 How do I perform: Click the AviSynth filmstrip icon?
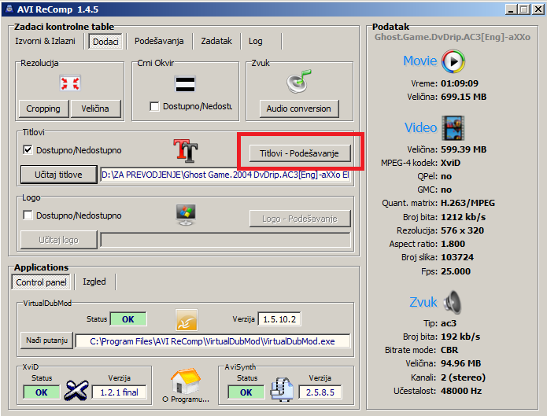click(282, 389)
